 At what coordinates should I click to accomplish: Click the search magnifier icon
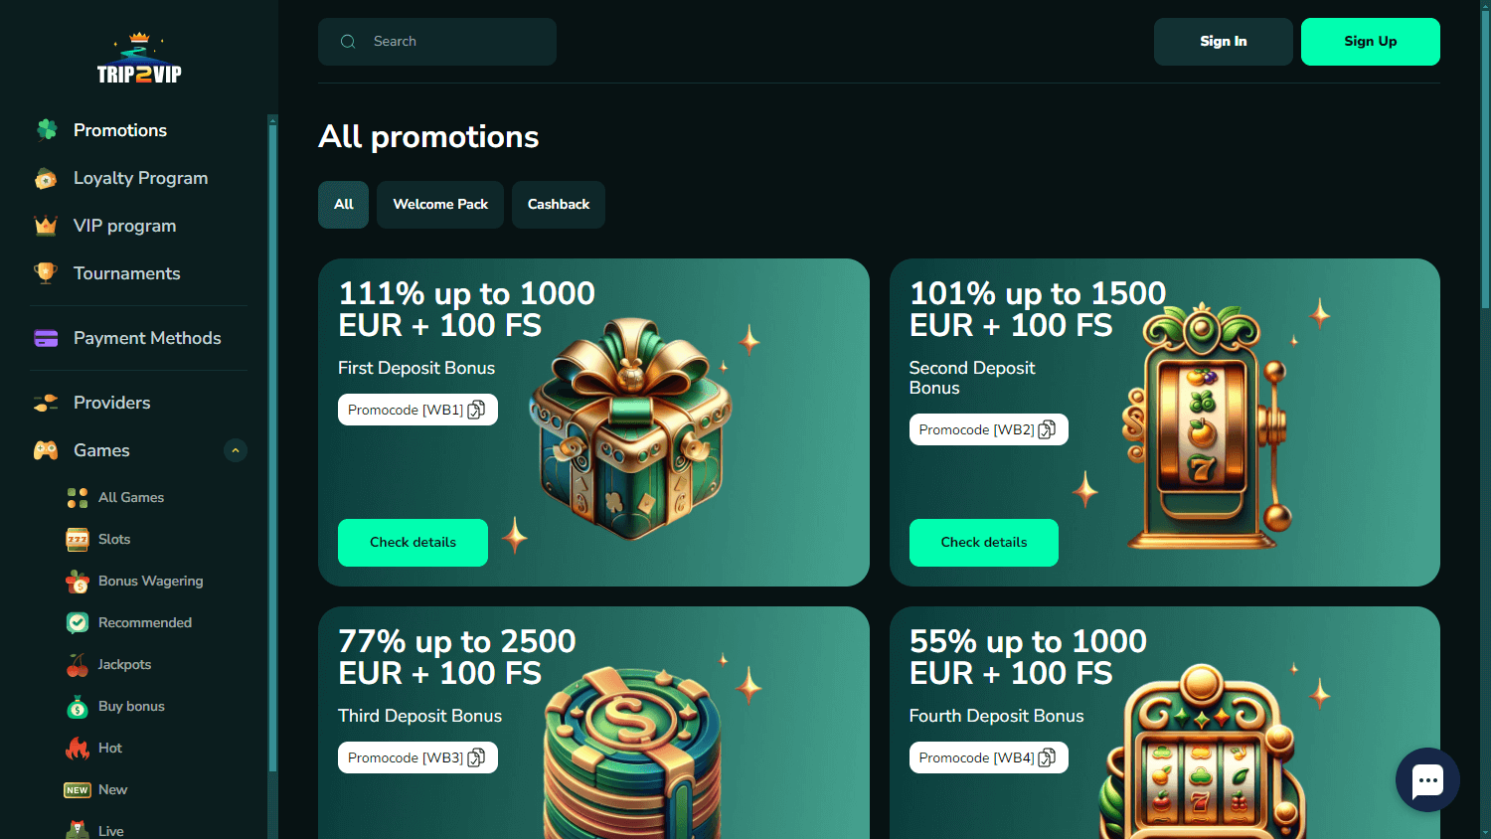pos(348,42)
